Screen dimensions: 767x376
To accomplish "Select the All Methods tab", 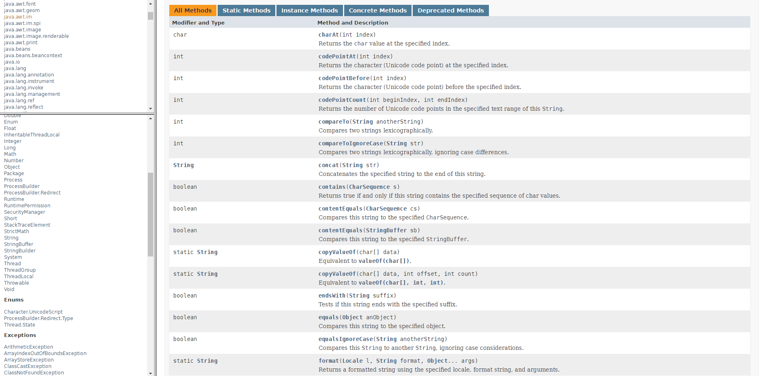I will (x=193, y=10).
